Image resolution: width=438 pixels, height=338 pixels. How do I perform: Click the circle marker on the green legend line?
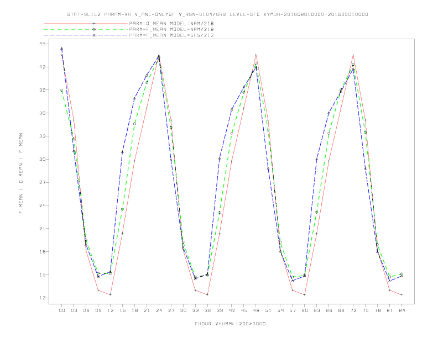[x=94, y=29]
